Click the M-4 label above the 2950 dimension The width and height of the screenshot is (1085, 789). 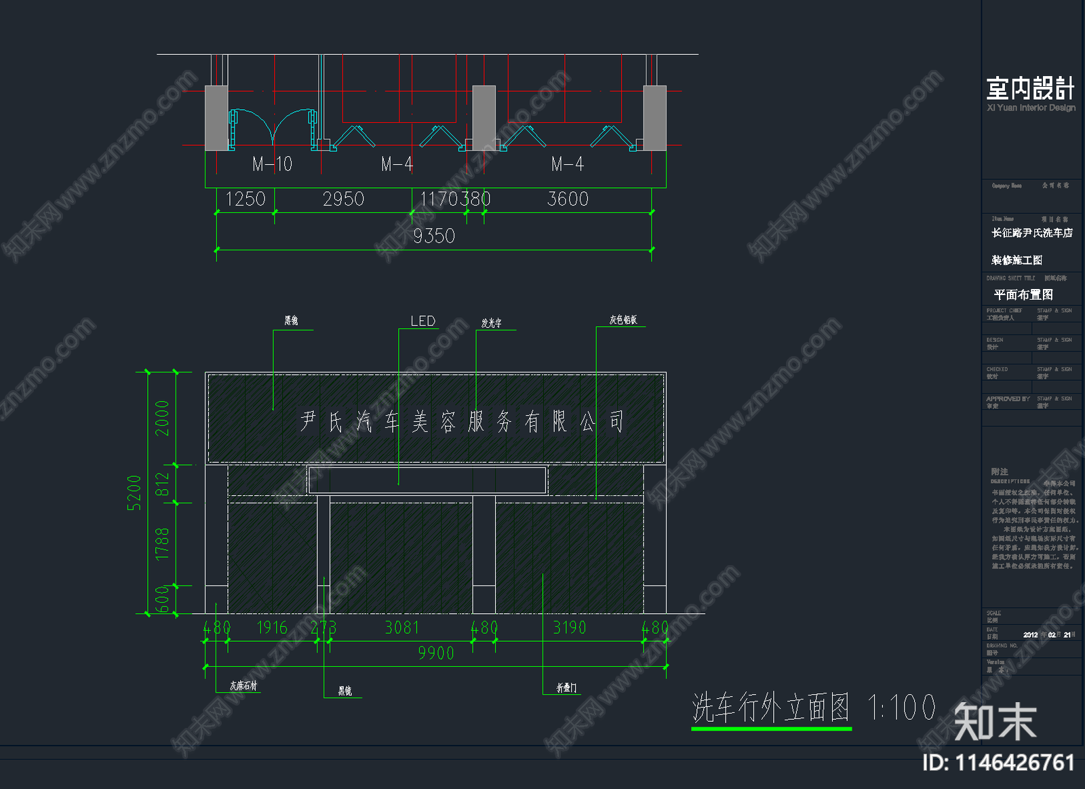397,164
